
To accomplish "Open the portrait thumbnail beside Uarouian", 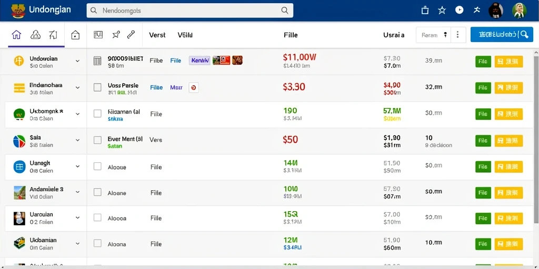I will [x=19, y=218].
